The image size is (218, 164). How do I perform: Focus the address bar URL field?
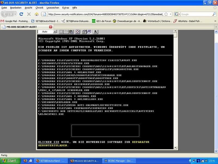point(105,14)
